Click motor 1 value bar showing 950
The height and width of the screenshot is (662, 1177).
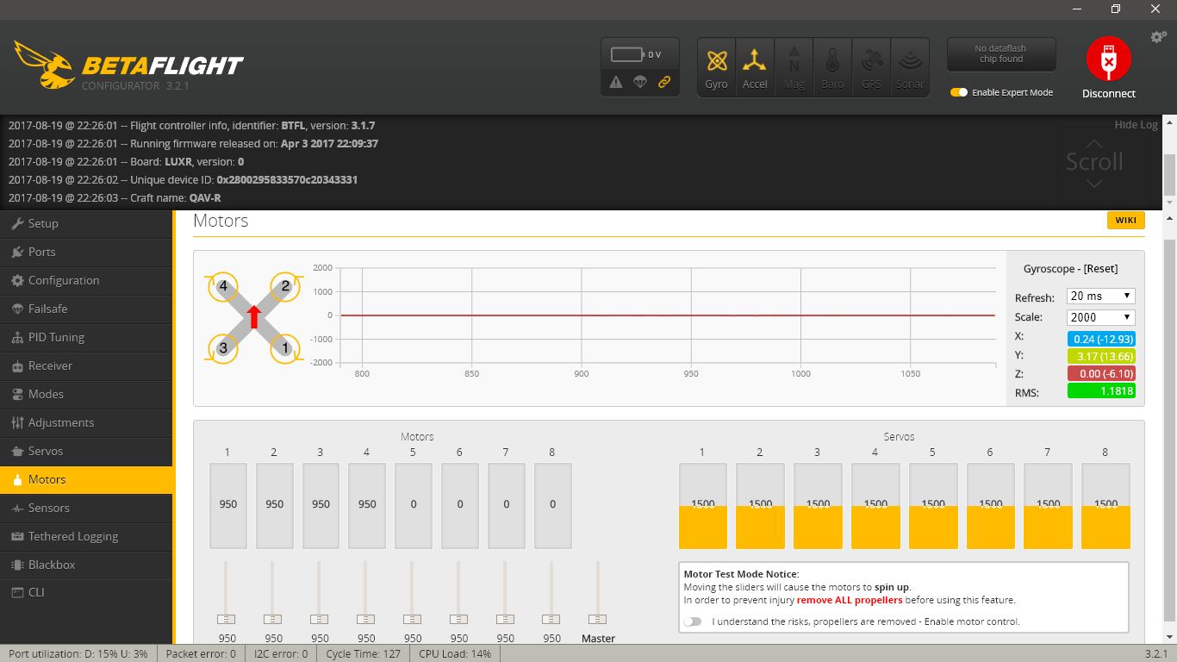[x=228, y=506]
